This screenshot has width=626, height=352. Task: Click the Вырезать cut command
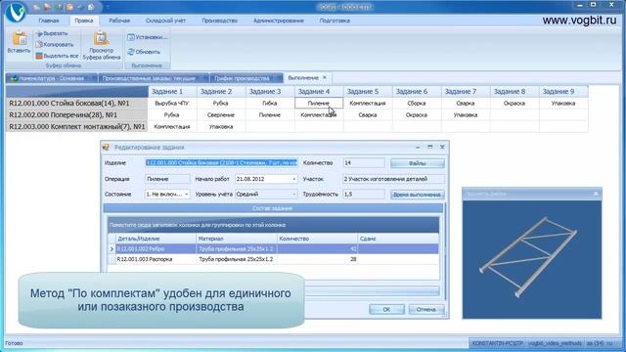coord(52,33)
